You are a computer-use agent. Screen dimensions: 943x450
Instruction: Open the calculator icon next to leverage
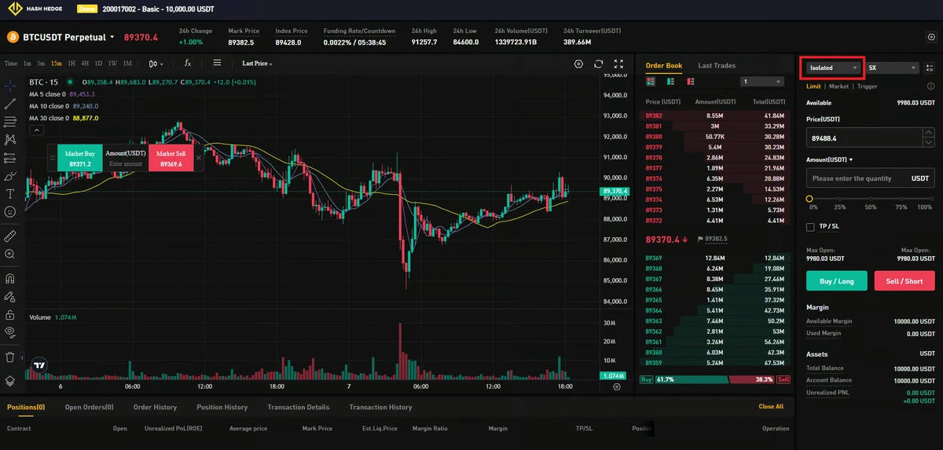(x=930, y=68)
